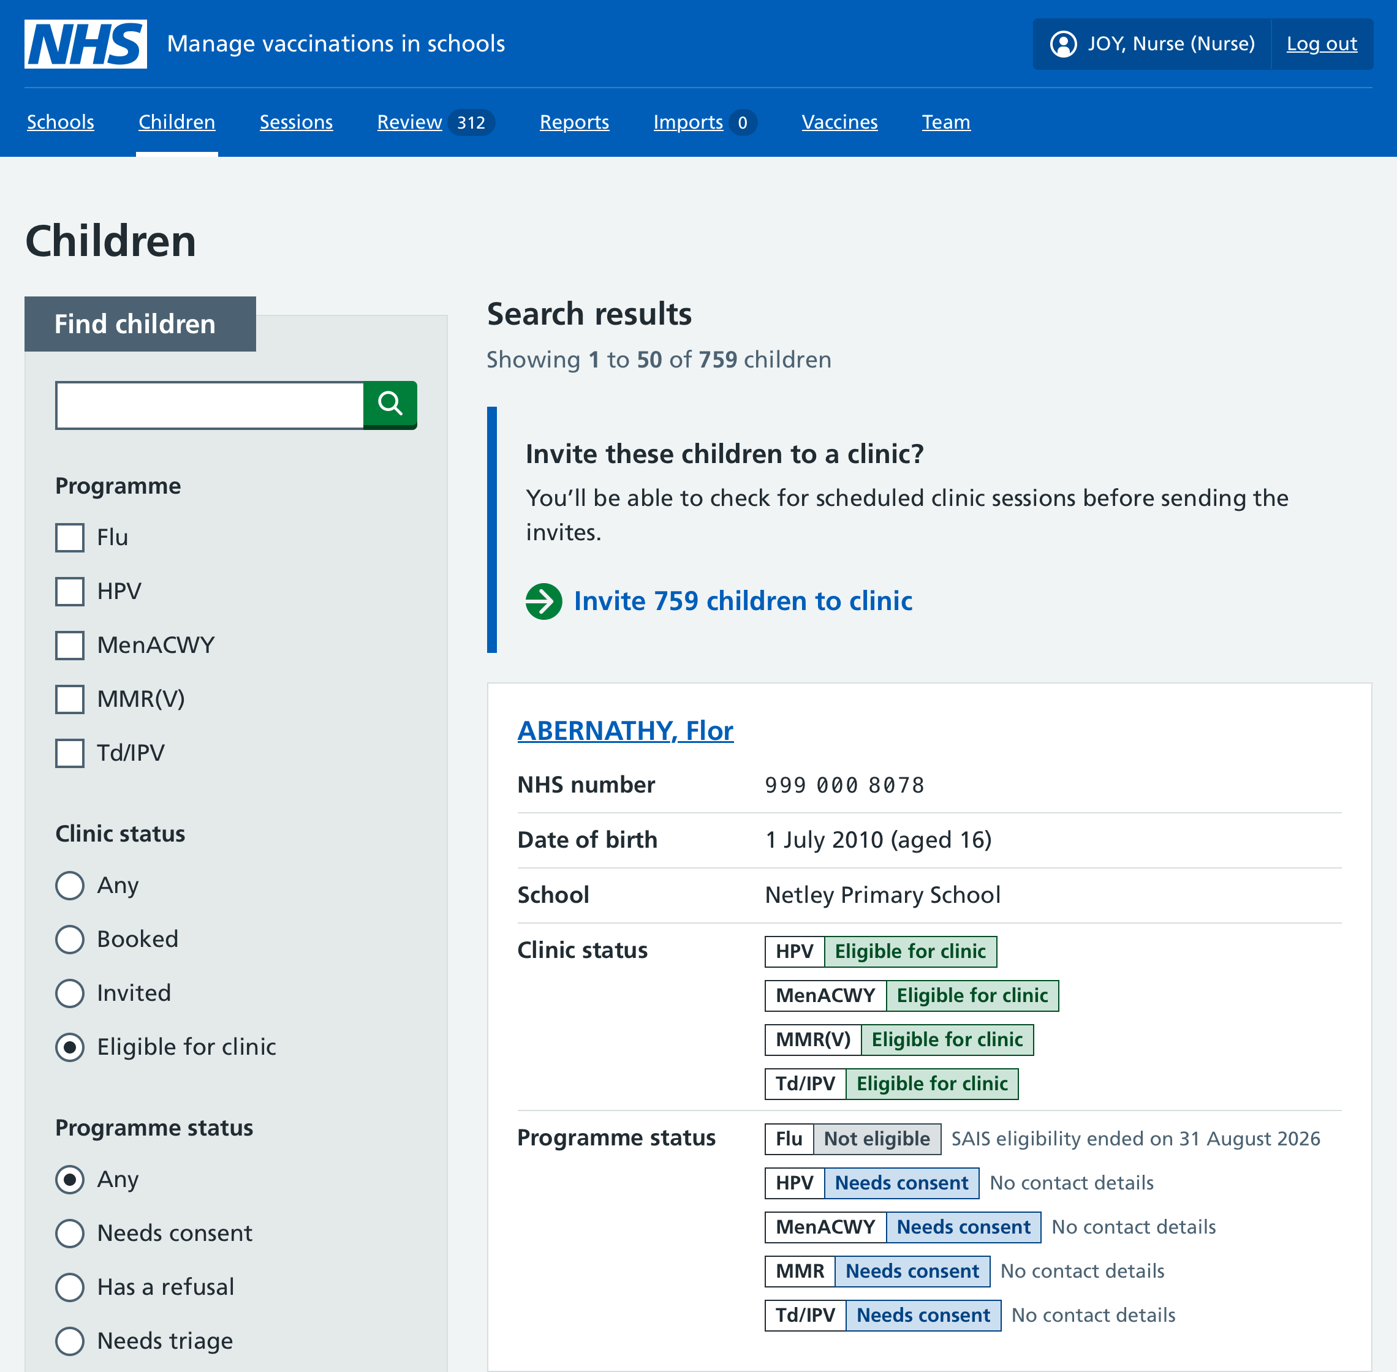Select Any under Clinic status
The image size is (1397, 1372).
coord(70,886)
